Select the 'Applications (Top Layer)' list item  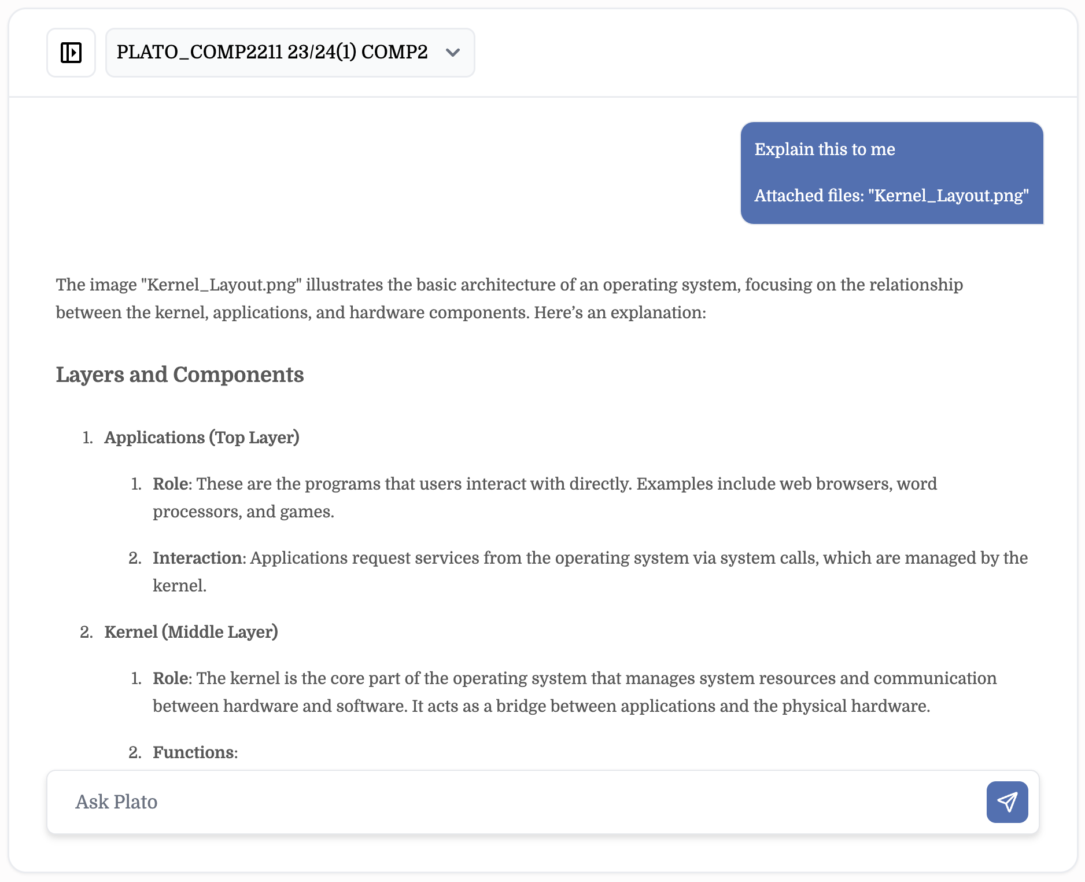pyautogui.click(x=202, y=438)
